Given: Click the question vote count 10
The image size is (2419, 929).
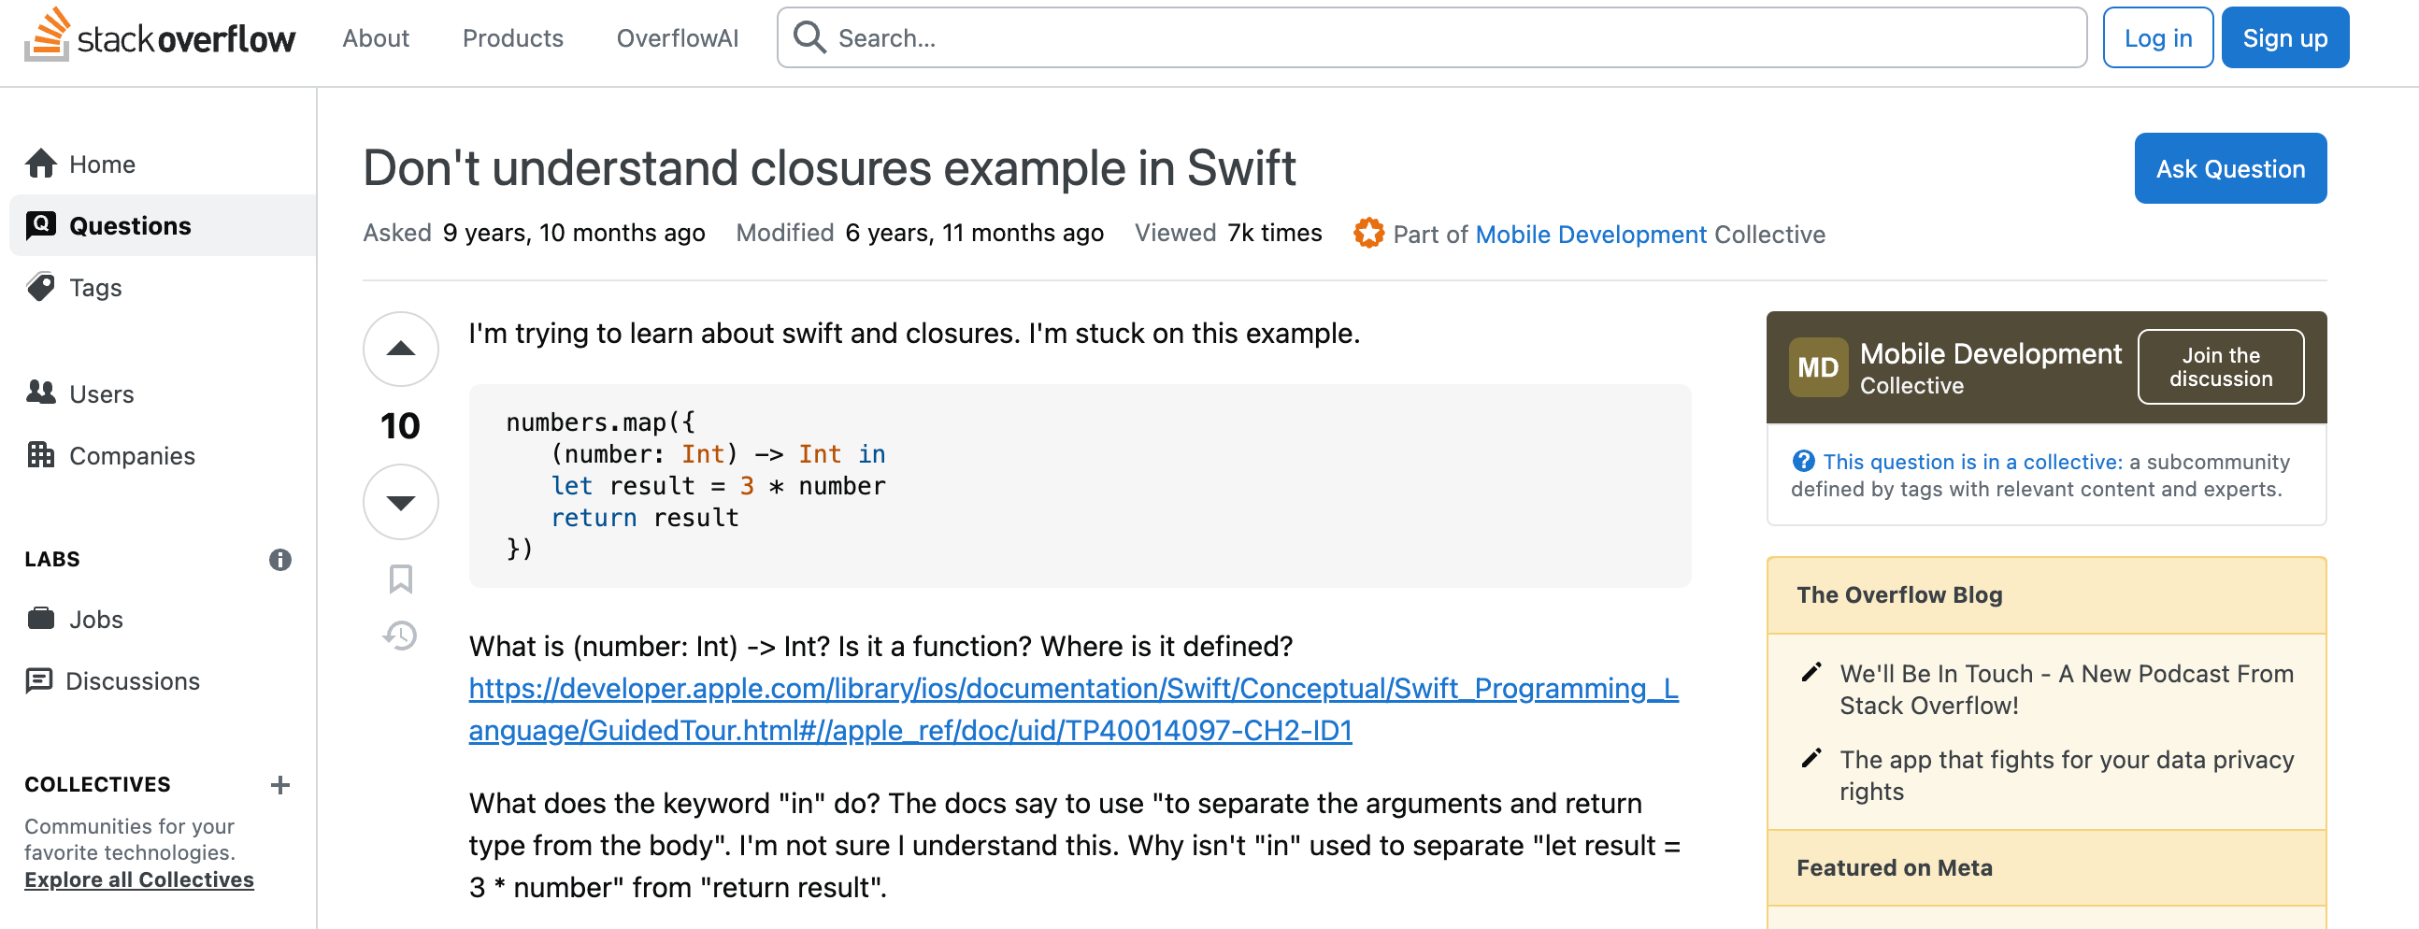Looking at the screenshot, I should pos(400,425).
